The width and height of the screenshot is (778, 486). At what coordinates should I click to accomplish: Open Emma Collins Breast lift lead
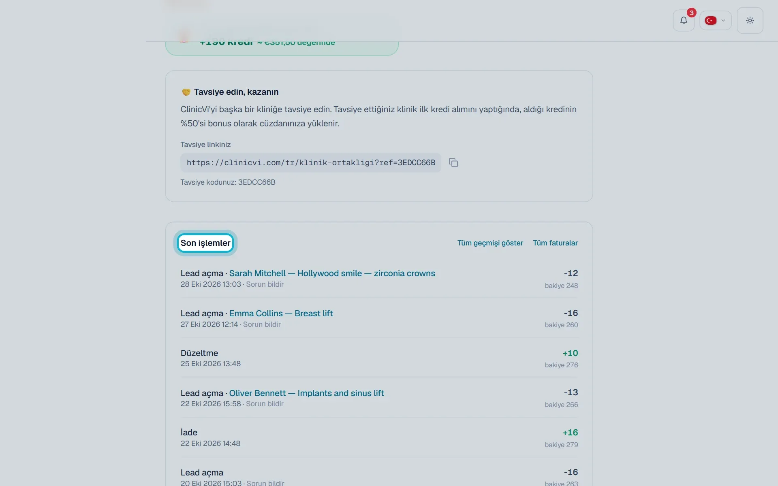[x=281, y=313]
